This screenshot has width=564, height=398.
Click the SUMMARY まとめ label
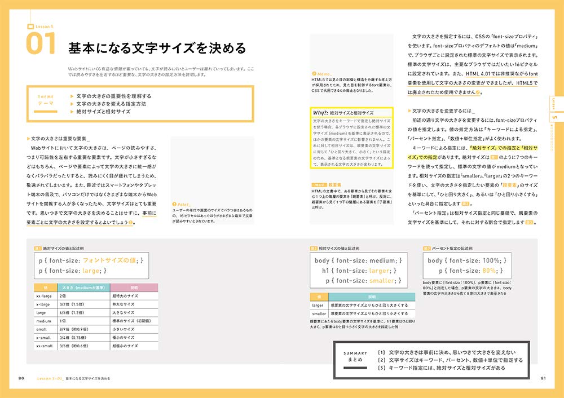pos(355,357)
